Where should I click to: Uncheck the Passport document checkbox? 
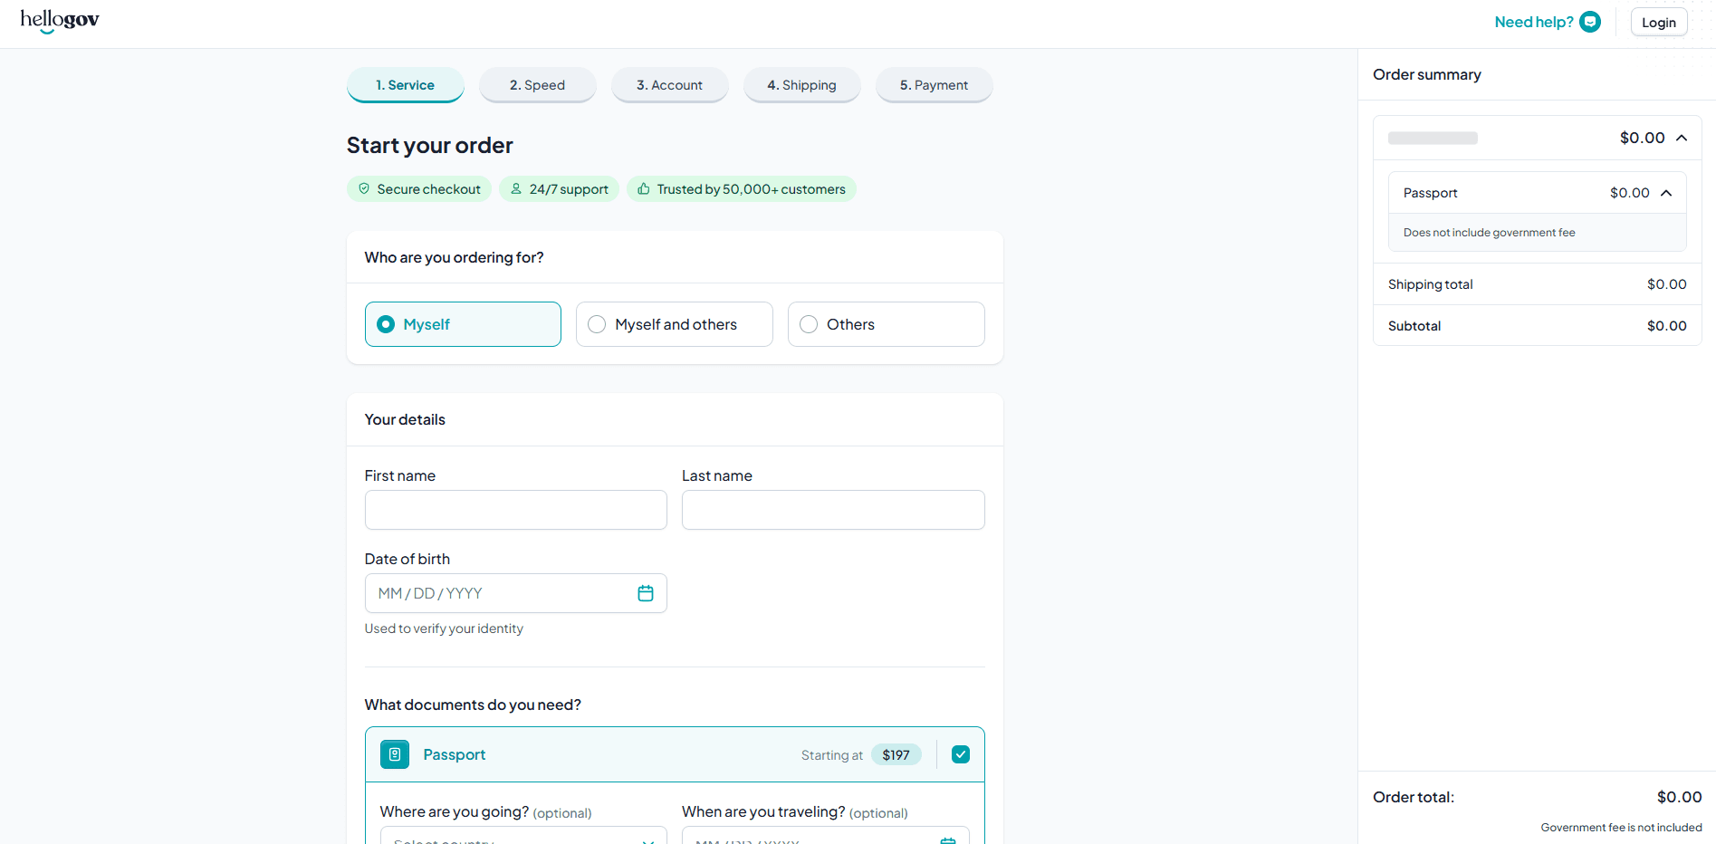click(x=961, y=754)
